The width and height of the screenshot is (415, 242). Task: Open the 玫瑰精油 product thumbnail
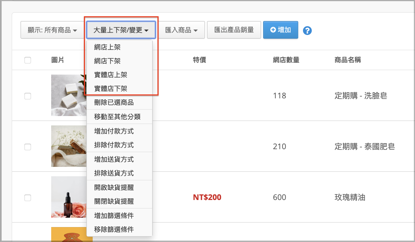pos(69,197)
